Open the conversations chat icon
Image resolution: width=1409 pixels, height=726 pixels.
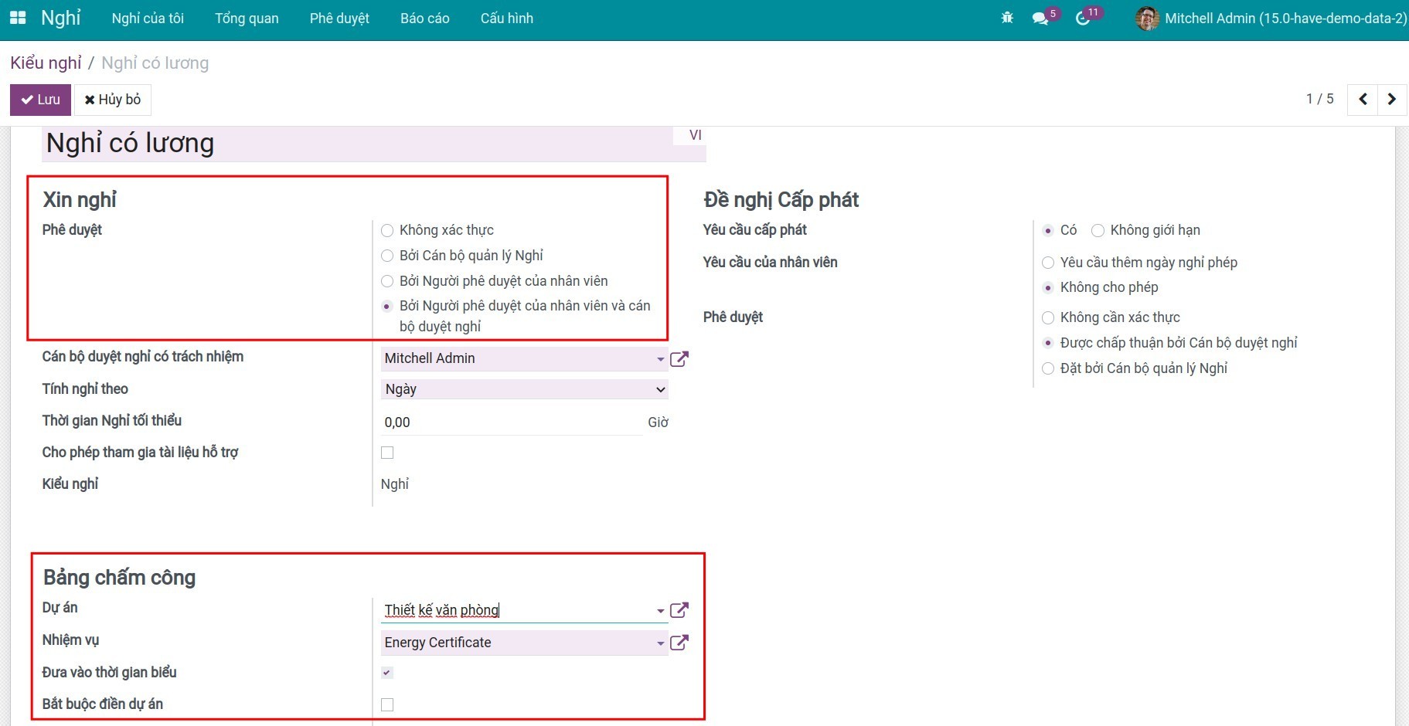tap(1040, 18)
